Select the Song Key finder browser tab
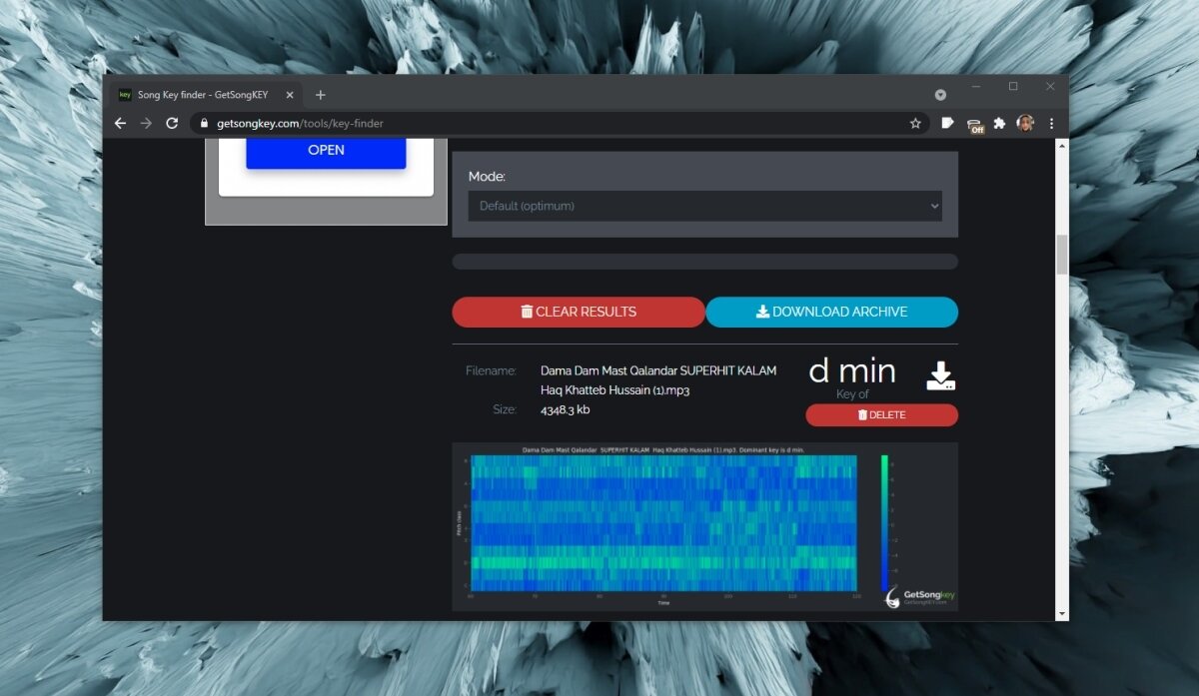 tap(203, 95)
